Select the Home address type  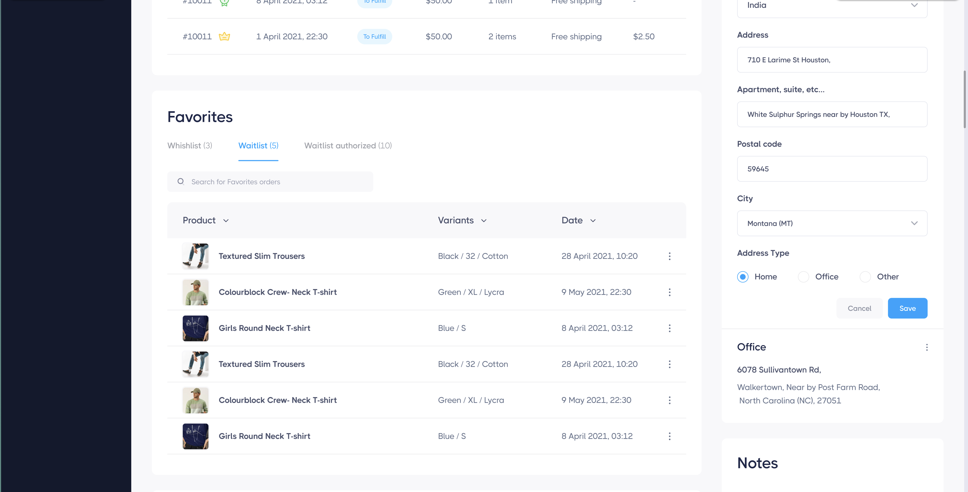(x=743, y=276)
